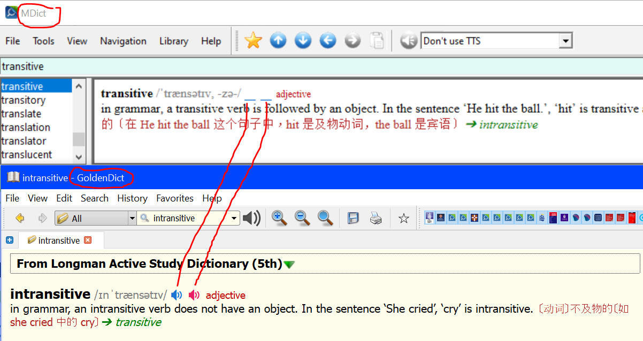Click GoldenDict zoom out magnifier
This screenshot has width=643, height=341.
302,218
